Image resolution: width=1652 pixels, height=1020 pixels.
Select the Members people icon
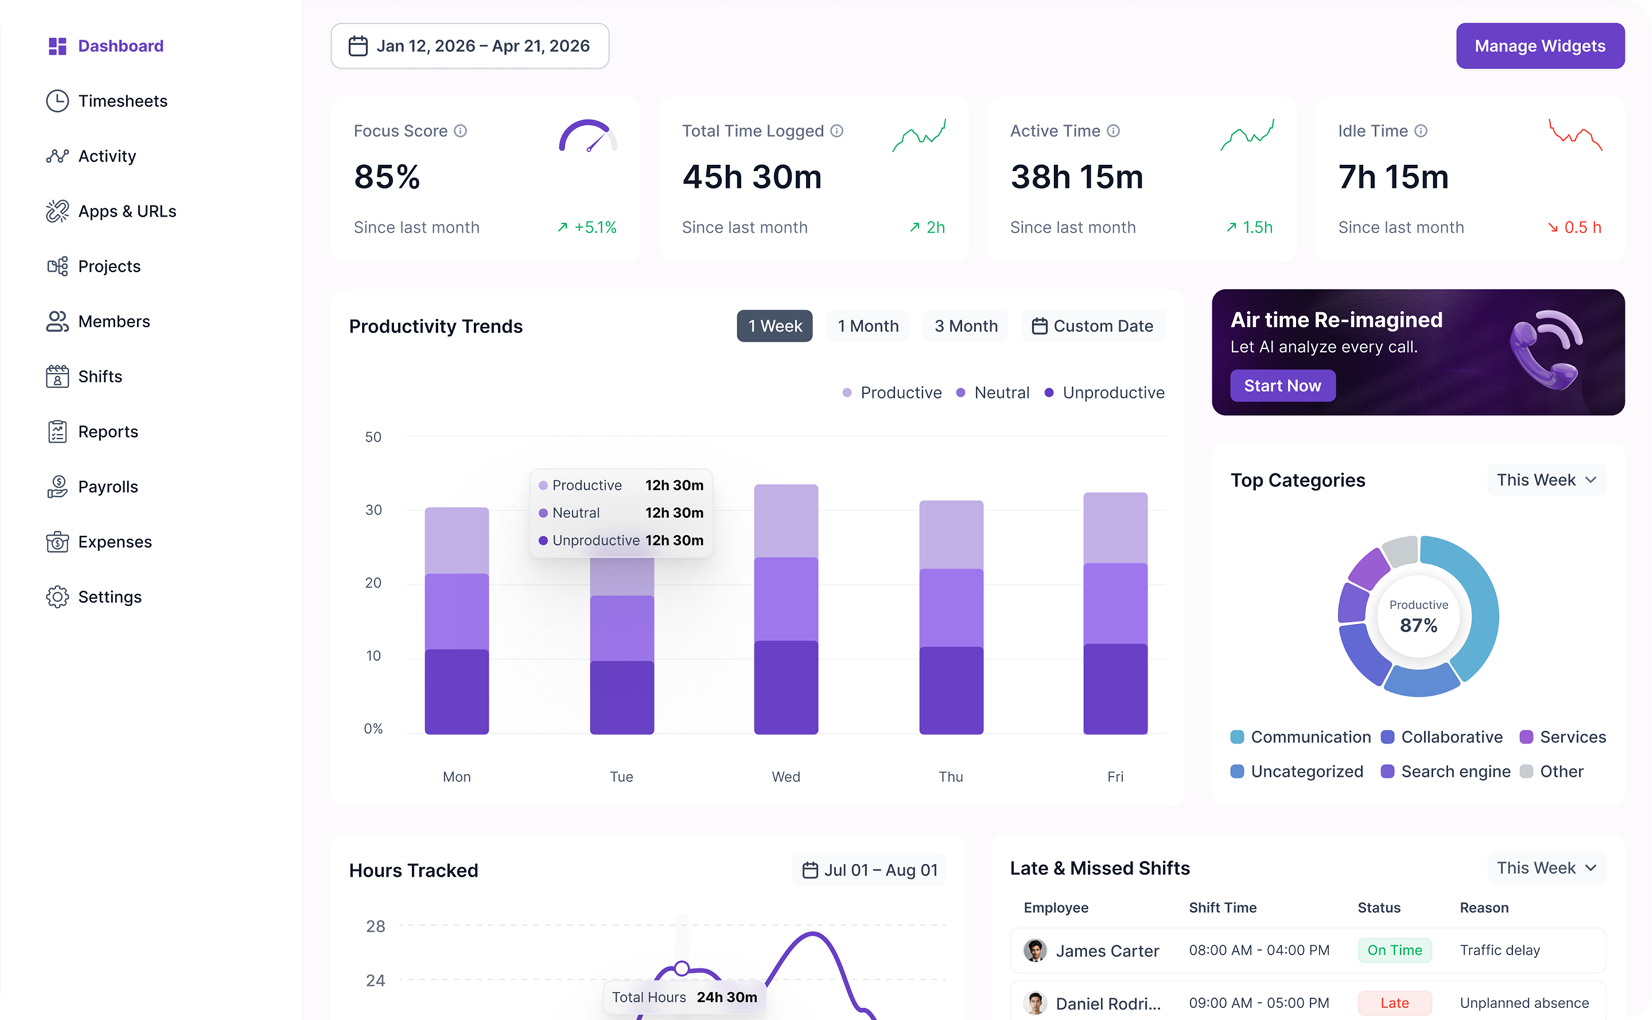(57, 321)
